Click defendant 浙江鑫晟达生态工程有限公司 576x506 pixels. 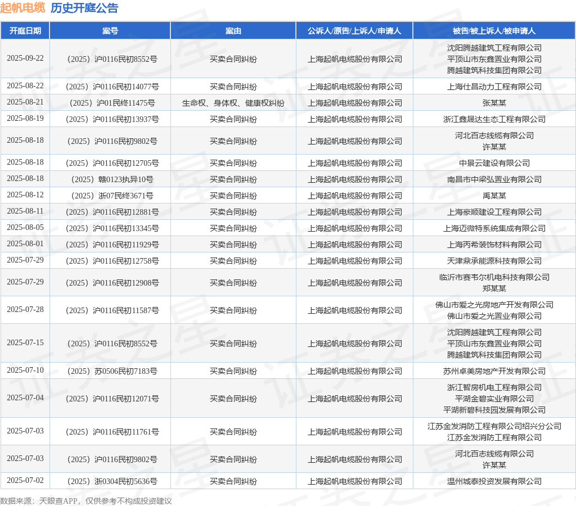click(x=494, y=119)
